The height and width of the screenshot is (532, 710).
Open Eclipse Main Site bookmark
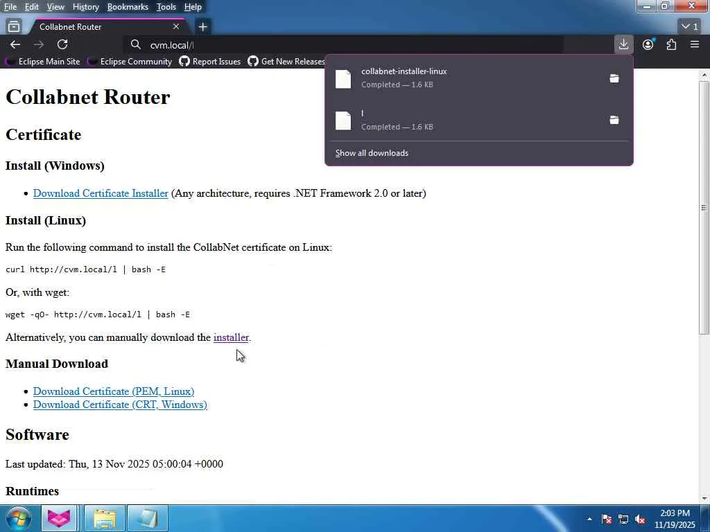(x=44, y=62)
